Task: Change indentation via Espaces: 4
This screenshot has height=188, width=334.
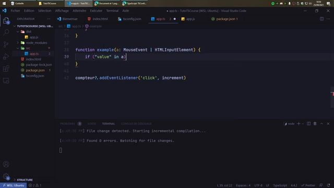Action: coord(243,185)
